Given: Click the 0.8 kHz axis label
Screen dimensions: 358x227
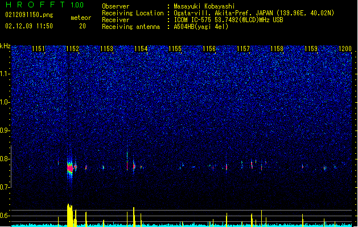Looking at the screenshot, I should (x=5, y=159).
